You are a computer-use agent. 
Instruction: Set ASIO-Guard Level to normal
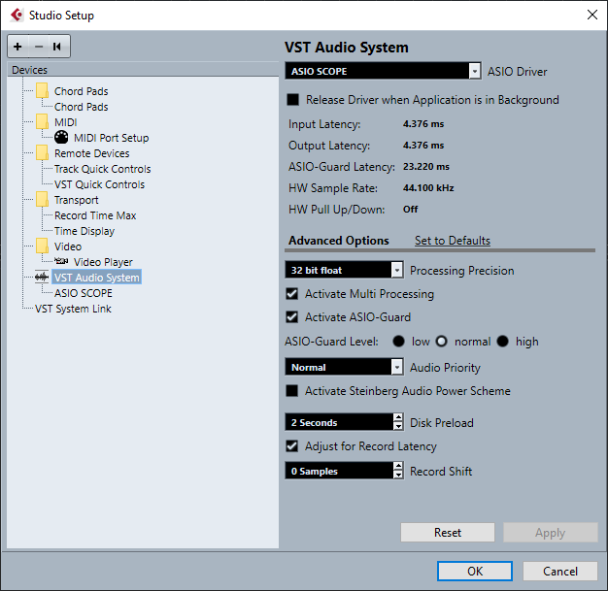[441, 341]
